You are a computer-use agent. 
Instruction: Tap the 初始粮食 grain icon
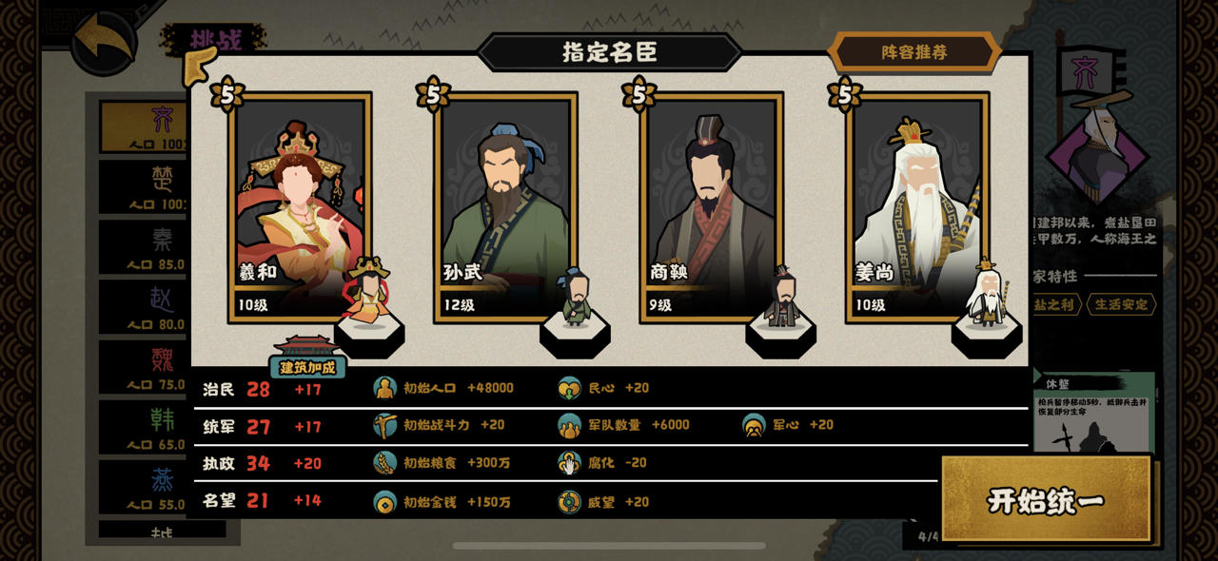click(384, 463)
